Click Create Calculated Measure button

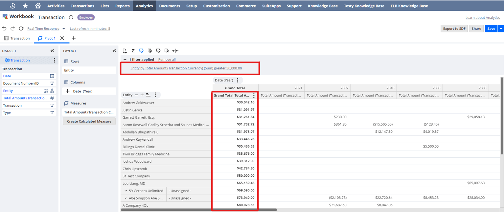[x=89, y=121]
